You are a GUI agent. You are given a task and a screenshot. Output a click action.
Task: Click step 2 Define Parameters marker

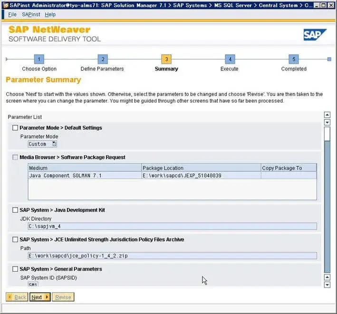click(x=103, y=59)
